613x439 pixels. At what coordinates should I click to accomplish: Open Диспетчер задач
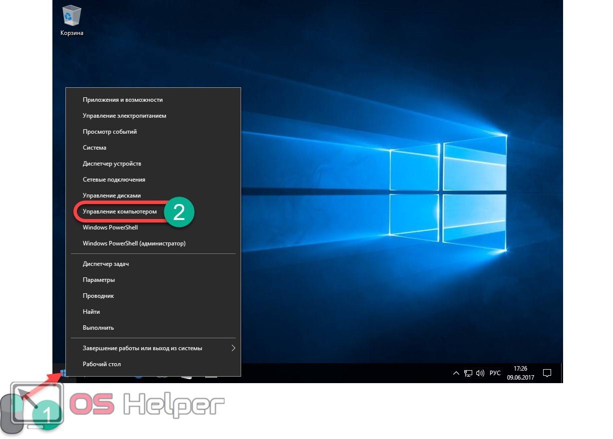[x=154, y=264]
